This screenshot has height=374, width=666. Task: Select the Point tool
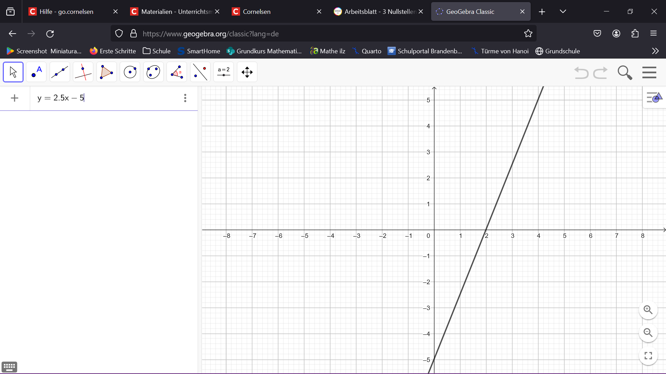[x=36, y=72]
